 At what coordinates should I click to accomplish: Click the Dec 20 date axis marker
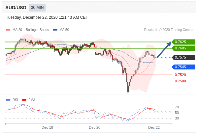click(x=95, y=127)
